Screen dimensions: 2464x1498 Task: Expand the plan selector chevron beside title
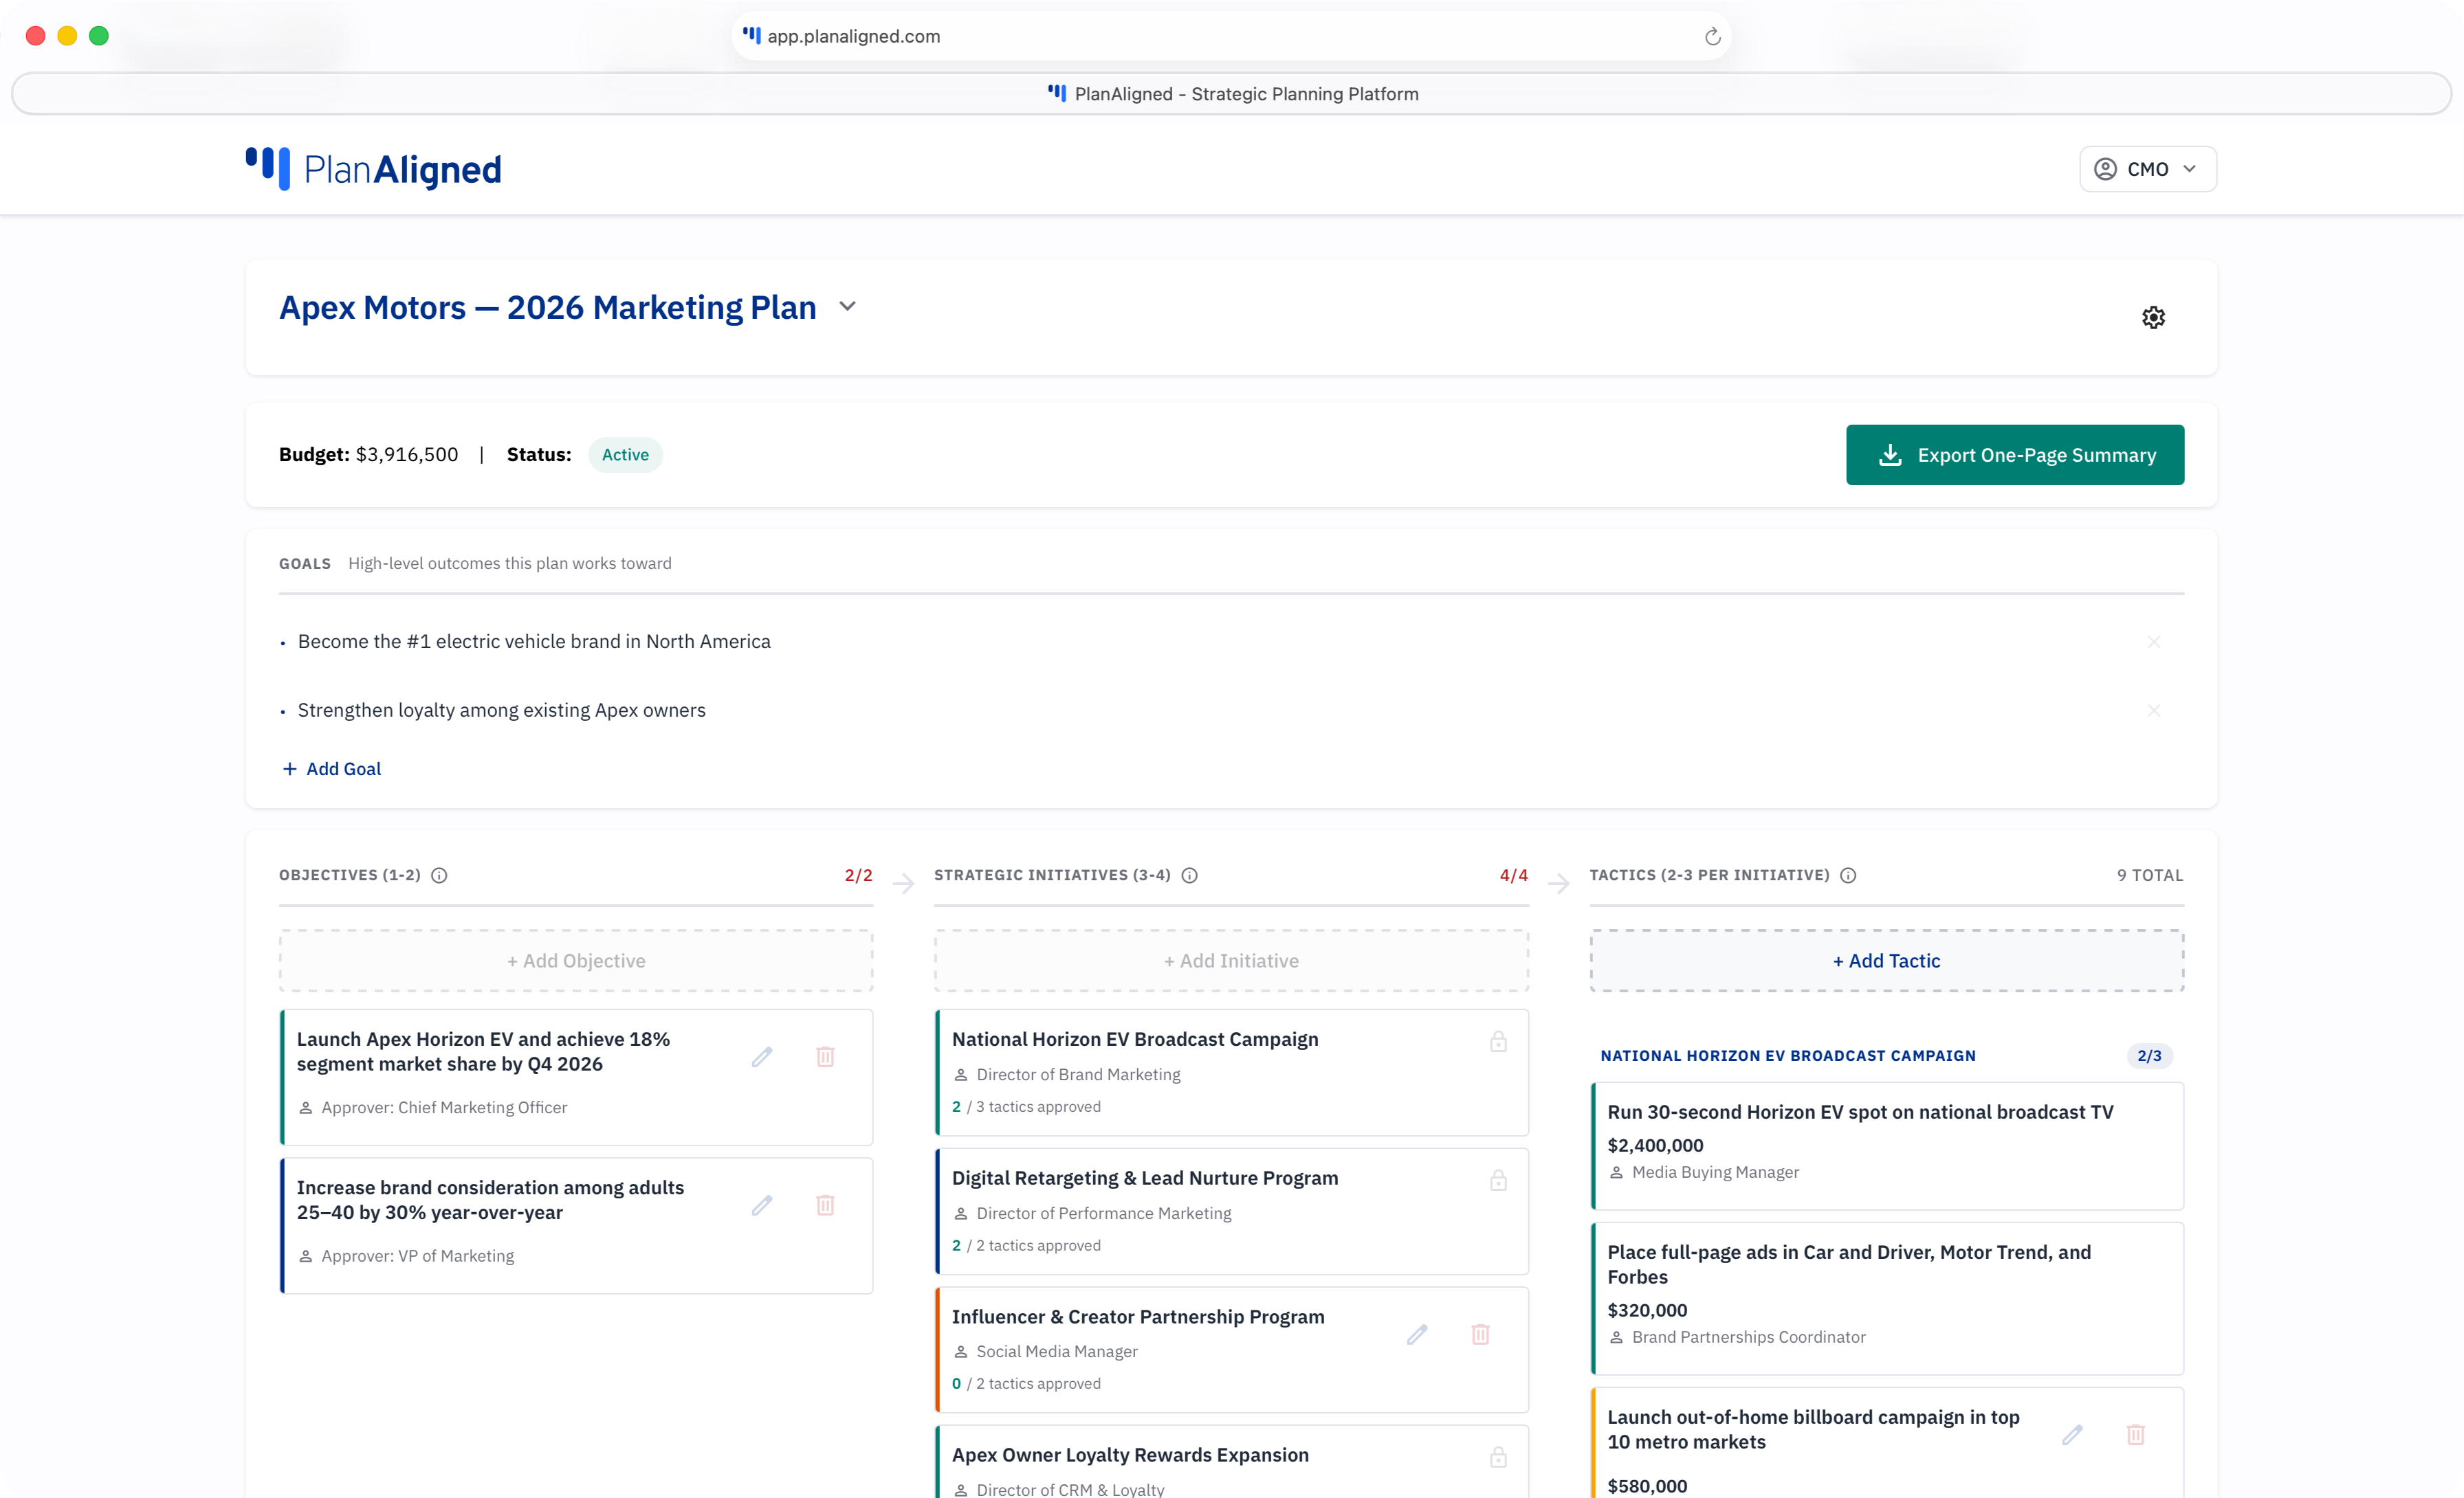(x=847, y=306)
